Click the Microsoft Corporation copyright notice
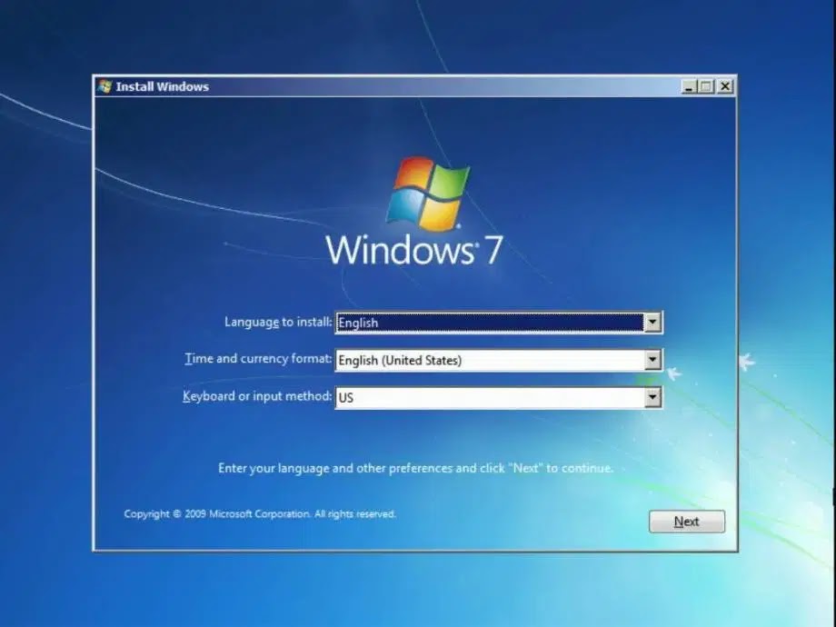 click(260, 514)
